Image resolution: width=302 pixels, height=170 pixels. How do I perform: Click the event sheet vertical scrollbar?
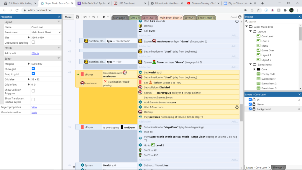click(241, 113)
